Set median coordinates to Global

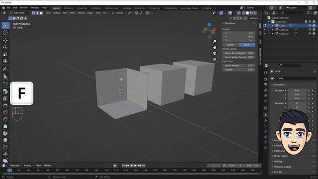(231, 45)
